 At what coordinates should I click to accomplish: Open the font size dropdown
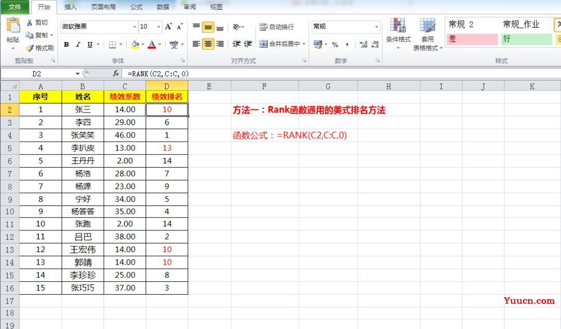click(x=158, y=26)
